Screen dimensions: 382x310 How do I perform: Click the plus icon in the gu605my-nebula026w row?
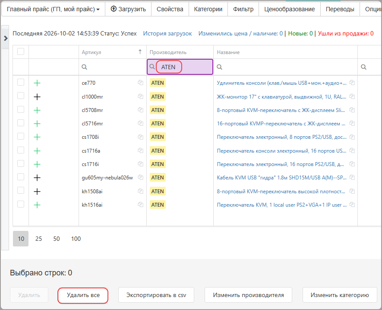37,178
